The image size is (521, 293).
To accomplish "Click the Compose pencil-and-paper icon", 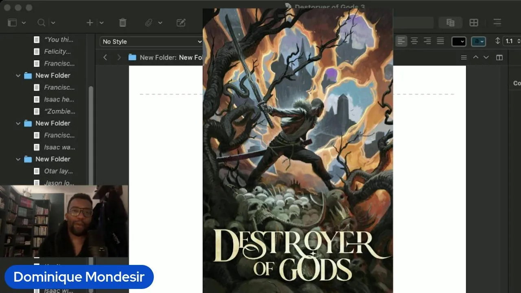I will (181, 23).
